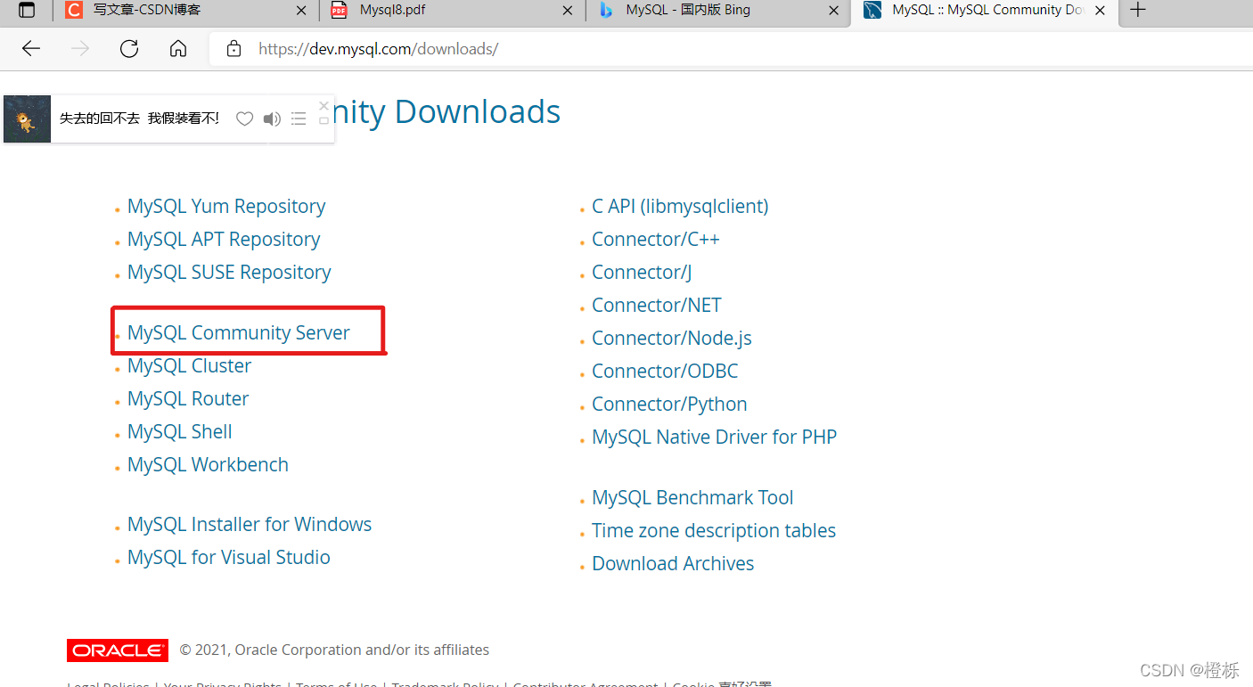1253x687 pixels.
Task: Close the 写文章-CSDN博客 tab
Action: pos(300,11)
